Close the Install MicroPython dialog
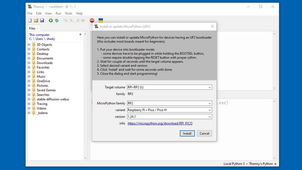 coord(212,26)
